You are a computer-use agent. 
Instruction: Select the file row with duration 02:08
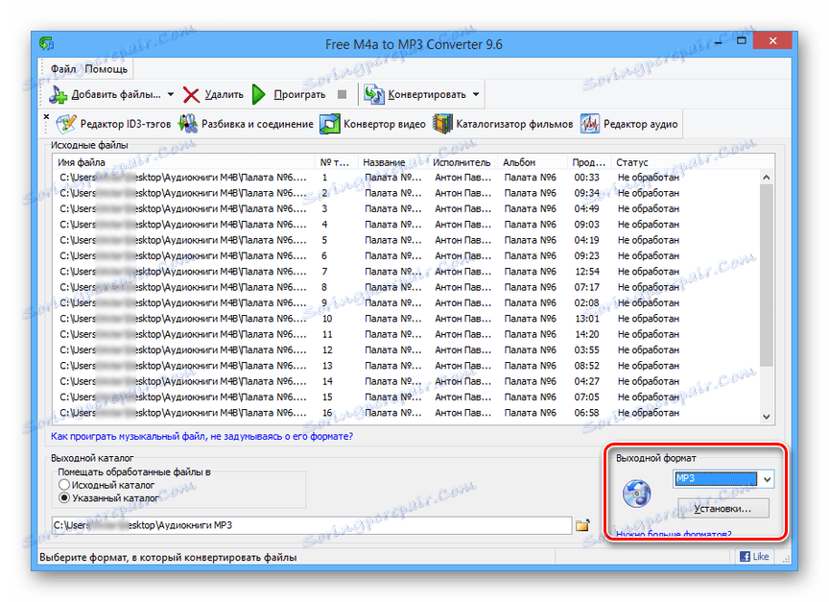click(x=407, y=303)
